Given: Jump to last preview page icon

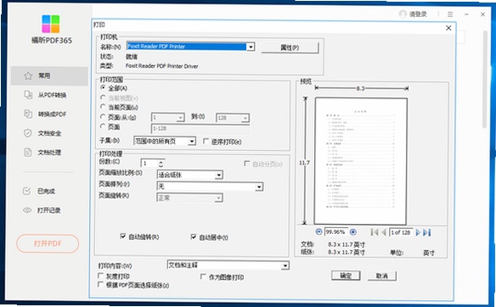Looking at the screenshot, I should 426,232.
